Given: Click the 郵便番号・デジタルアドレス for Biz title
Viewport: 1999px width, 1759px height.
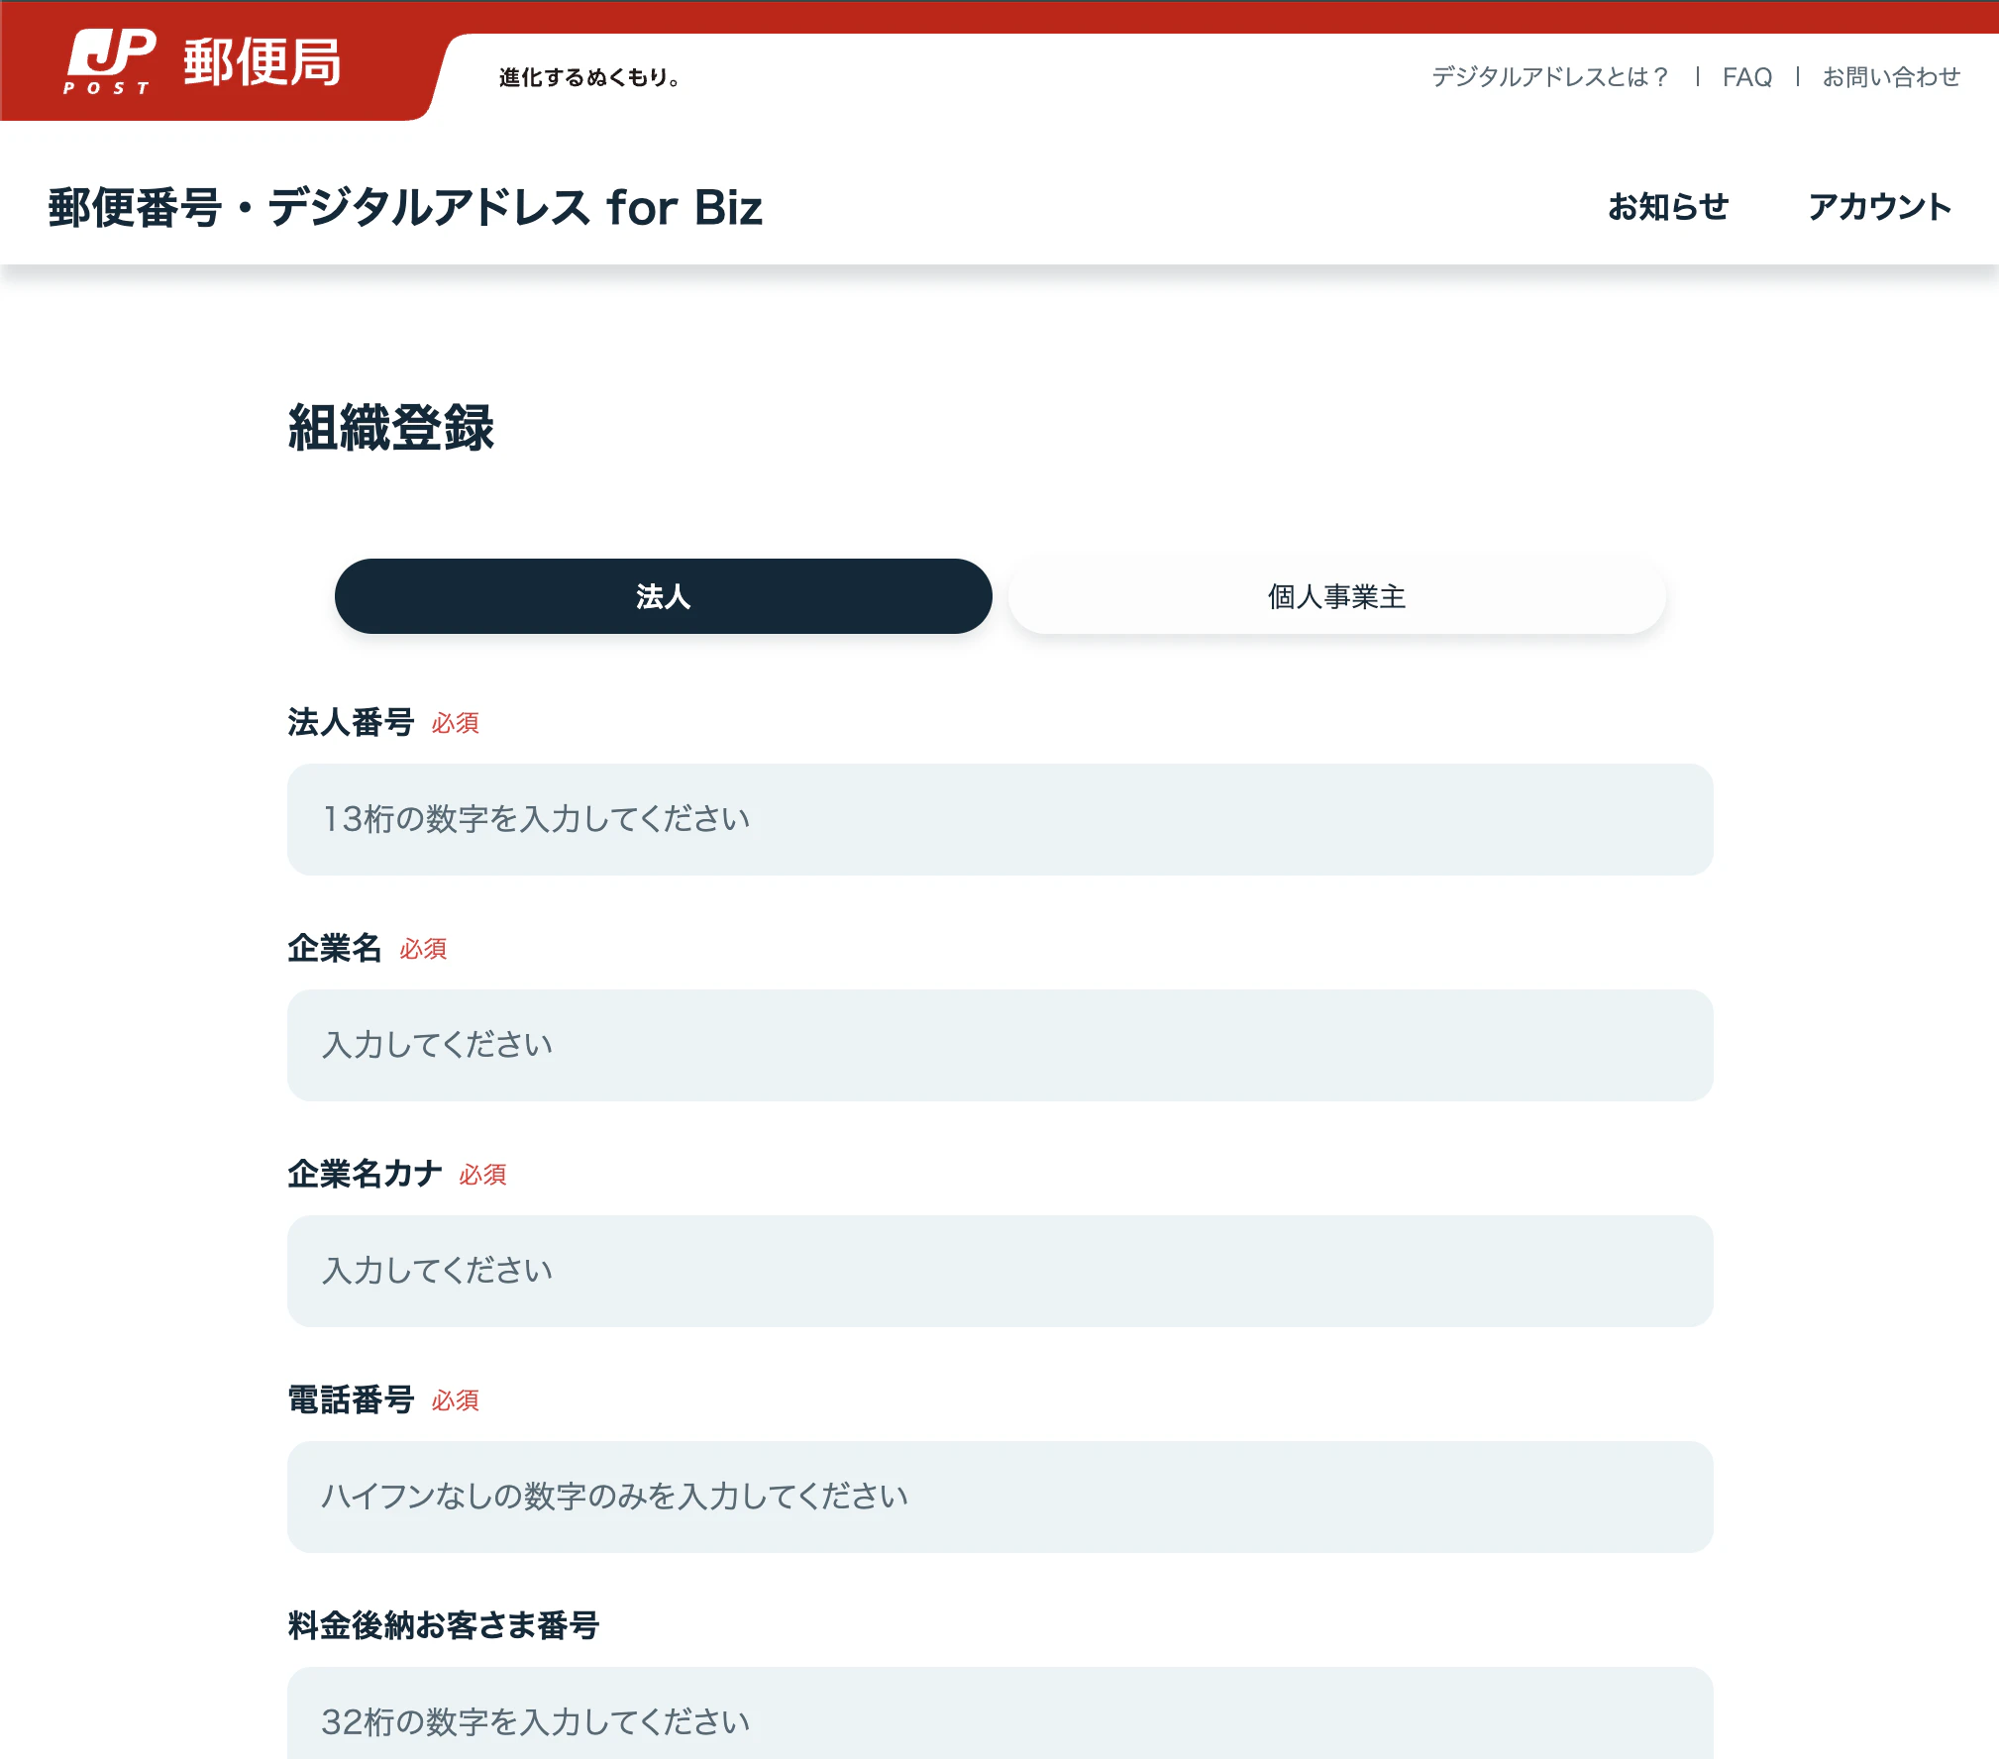Looking at the screenshot, I should click(x=405, y=208).
